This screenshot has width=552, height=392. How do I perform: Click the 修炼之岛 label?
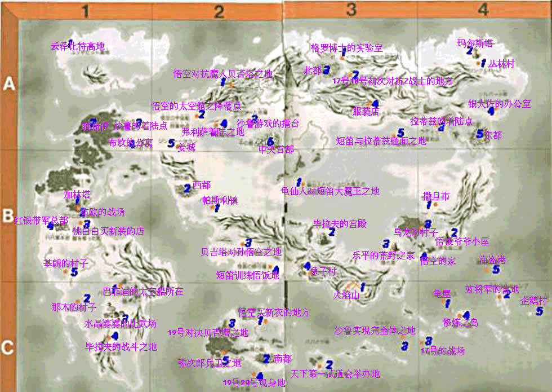461,323
